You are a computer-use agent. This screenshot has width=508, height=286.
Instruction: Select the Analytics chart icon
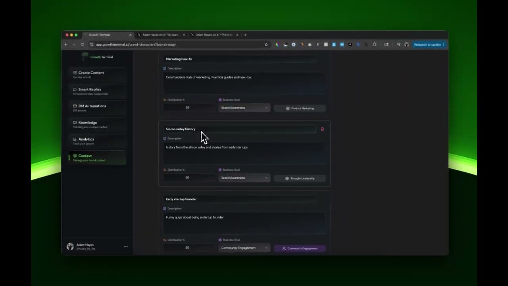[x=75, y=139]
